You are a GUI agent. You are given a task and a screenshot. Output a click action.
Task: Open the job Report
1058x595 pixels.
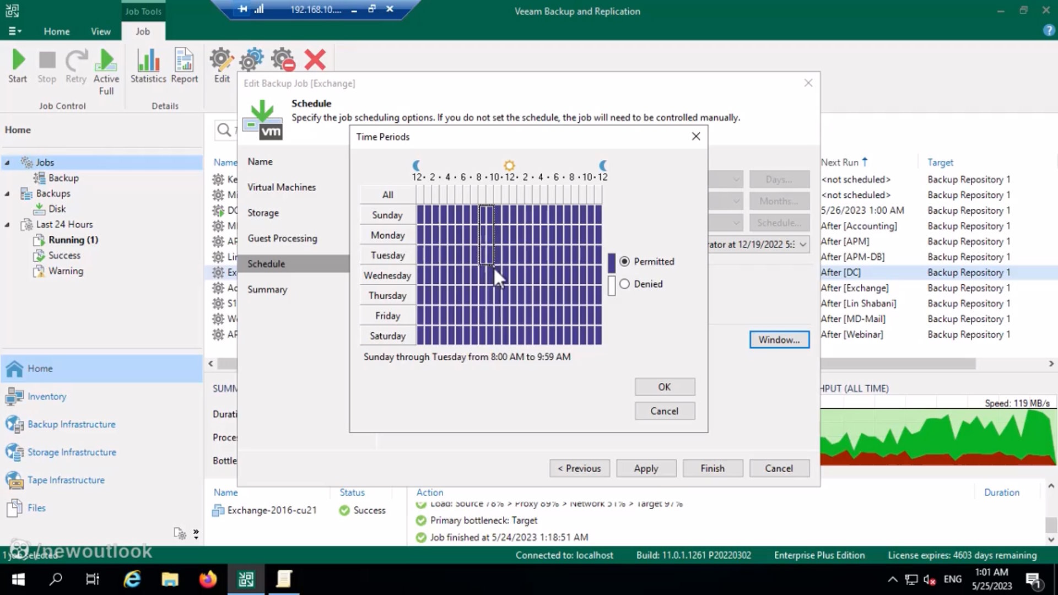[x=184, y=66]
